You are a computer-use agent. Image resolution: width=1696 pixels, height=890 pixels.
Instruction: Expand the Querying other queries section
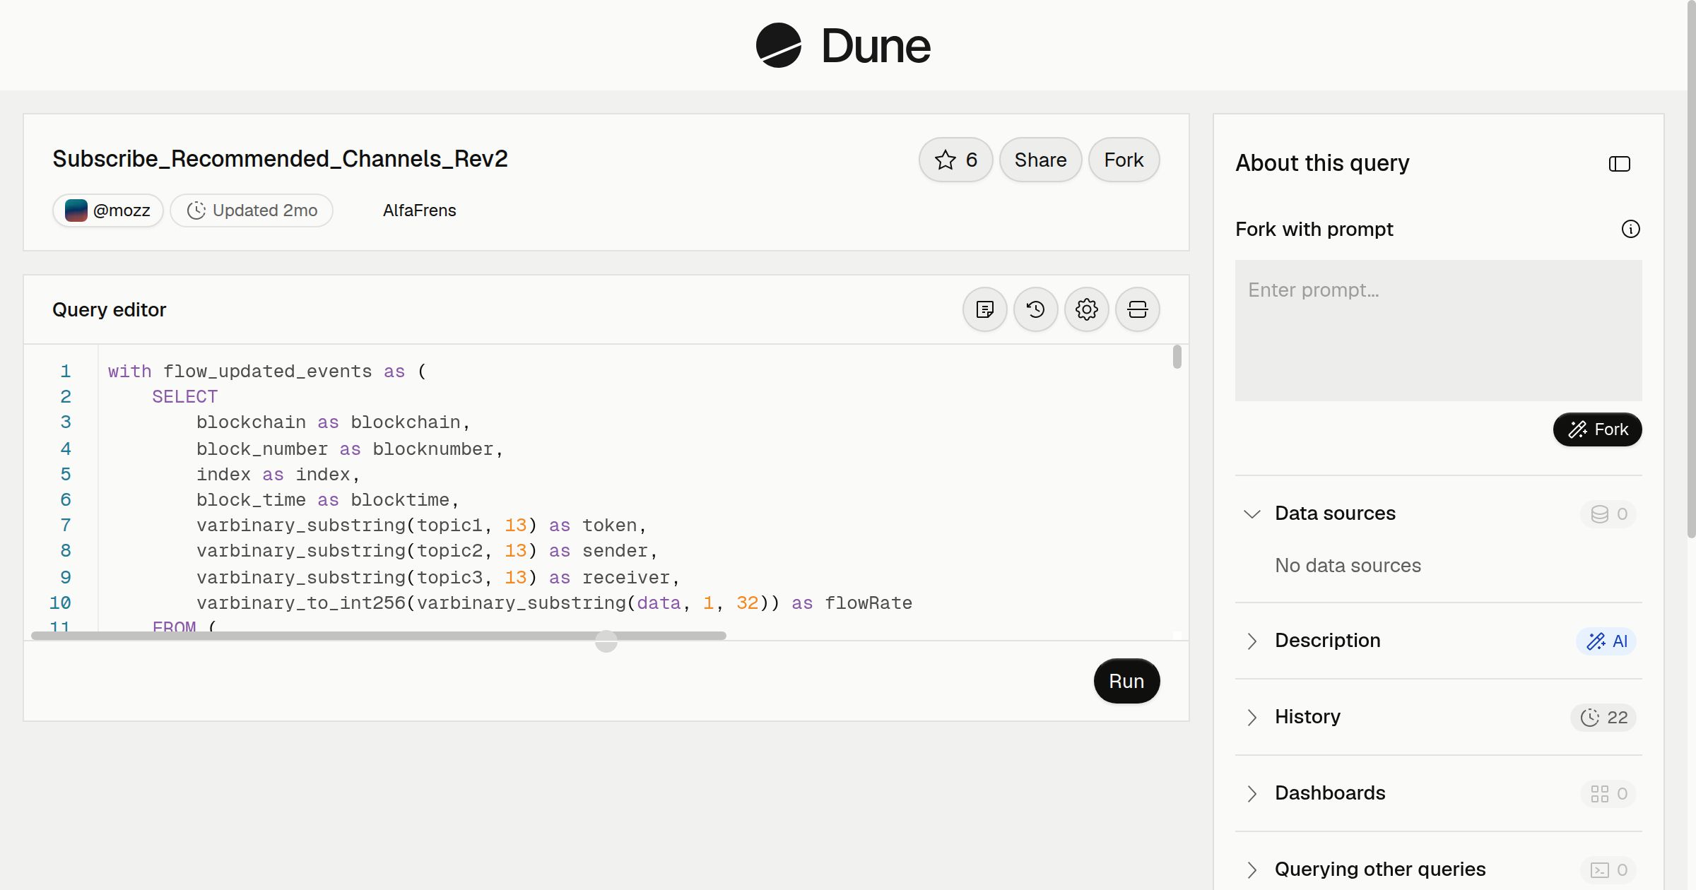click(x=1252, y=870)
